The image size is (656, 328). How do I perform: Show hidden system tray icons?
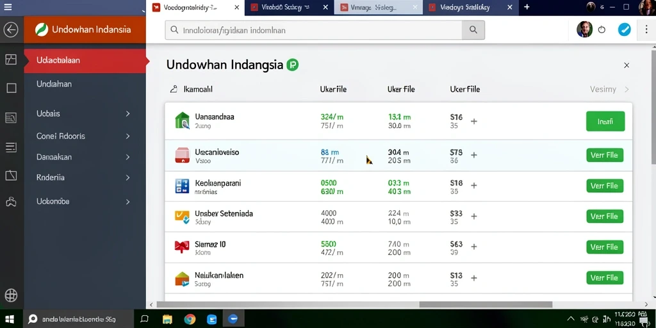(570, 319)
